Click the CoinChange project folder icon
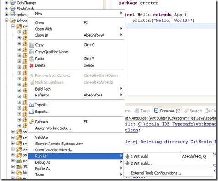The image size is (218, 181). pos(13,3)
